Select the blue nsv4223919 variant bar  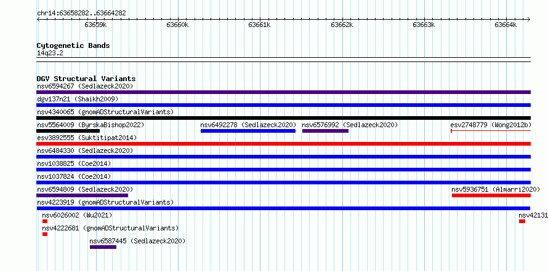tap(283, 208)
